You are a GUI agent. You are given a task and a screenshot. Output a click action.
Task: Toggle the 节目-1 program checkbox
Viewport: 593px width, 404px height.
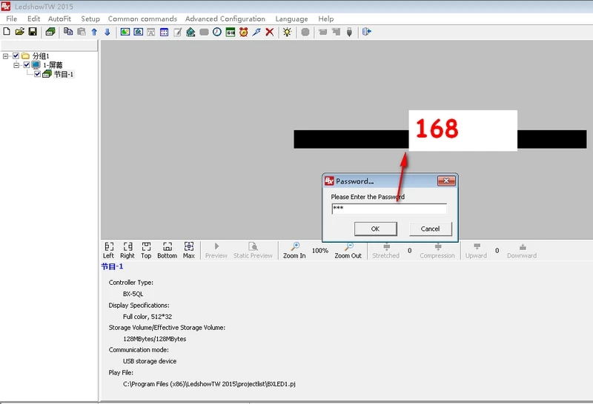(x=37, y=74)
